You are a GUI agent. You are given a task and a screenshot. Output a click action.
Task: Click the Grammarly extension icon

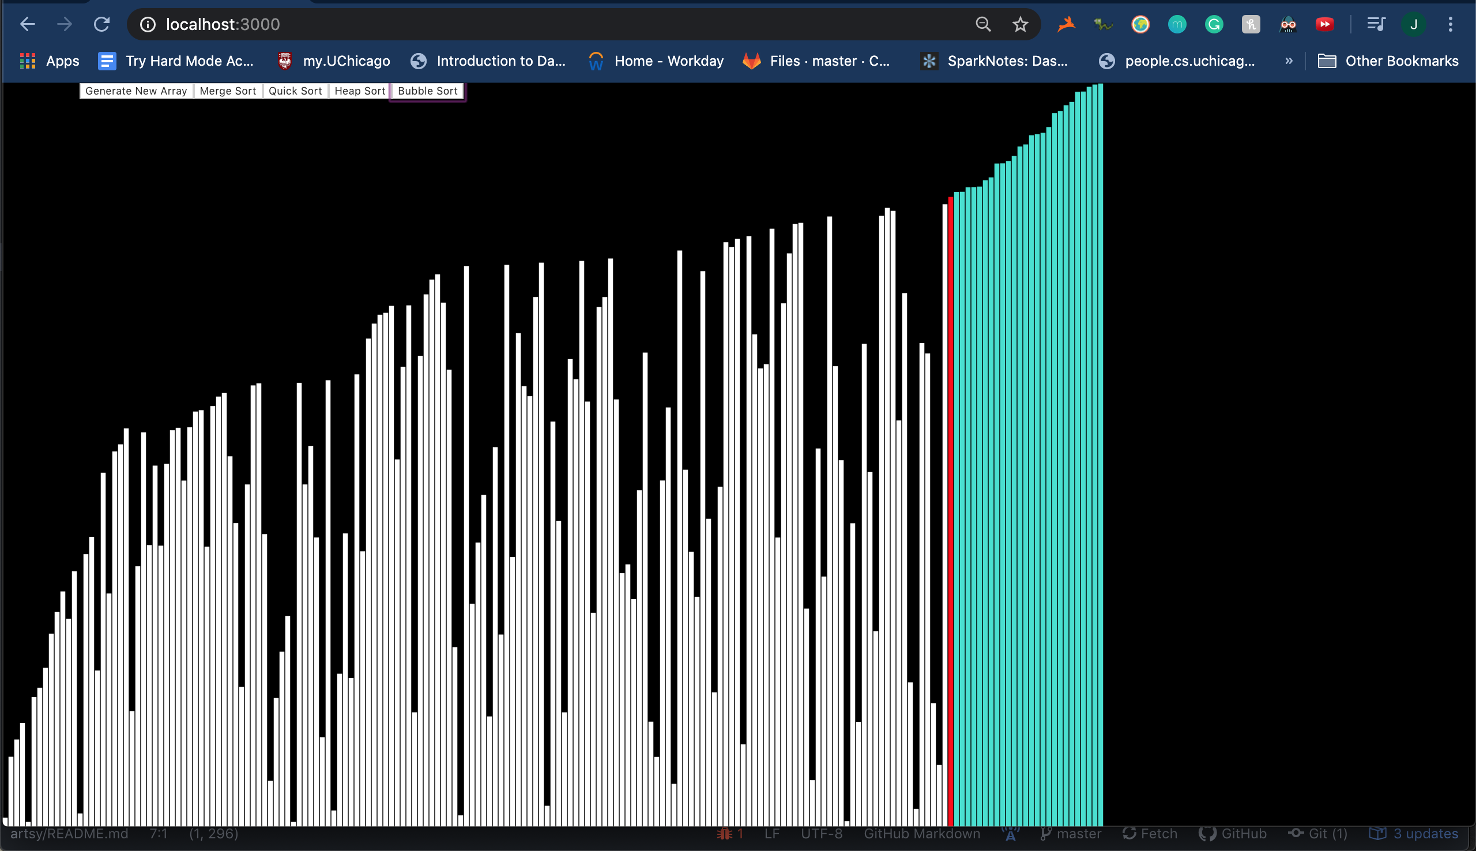[1214, 25]
